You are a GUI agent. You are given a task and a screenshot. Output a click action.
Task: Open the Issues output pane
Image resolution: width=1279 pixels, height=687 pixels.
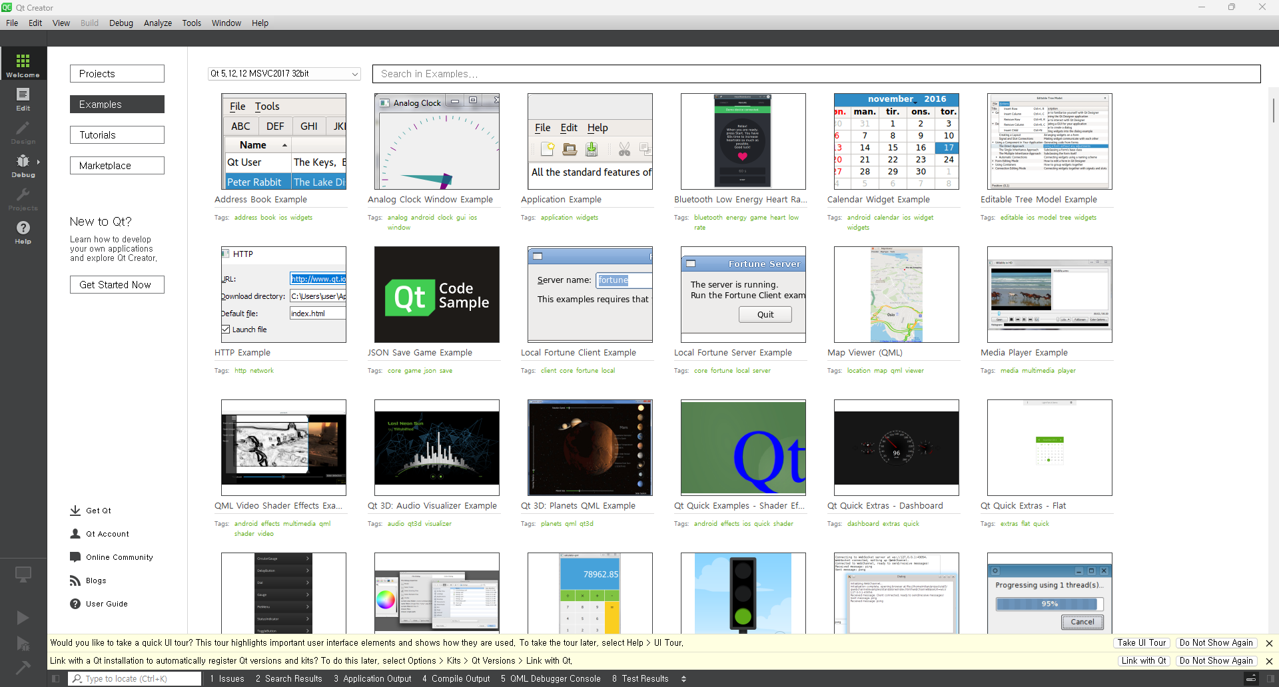click(227, 678)
